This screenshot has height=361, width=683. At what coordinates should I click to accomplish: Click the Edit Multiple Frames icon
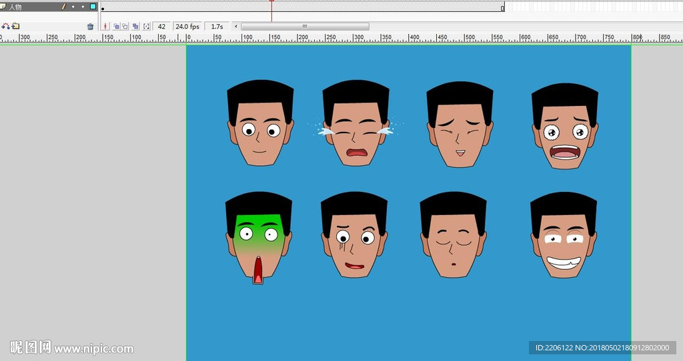click(135, 27)
